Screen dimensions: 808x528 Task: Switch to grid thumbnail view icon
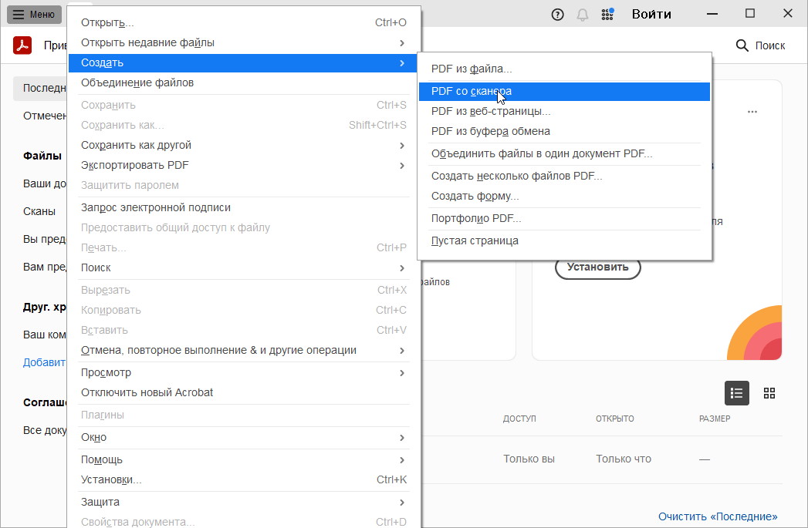[769, 393]
